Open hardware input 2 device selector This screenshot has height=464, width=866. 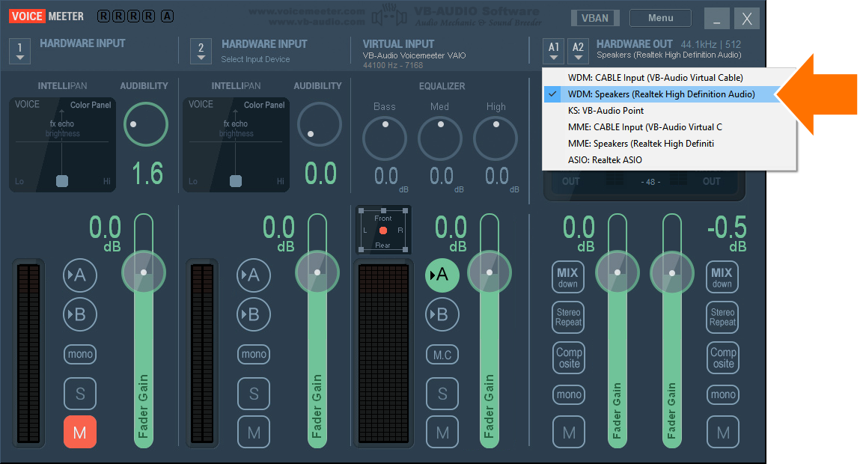coord(201,51)
